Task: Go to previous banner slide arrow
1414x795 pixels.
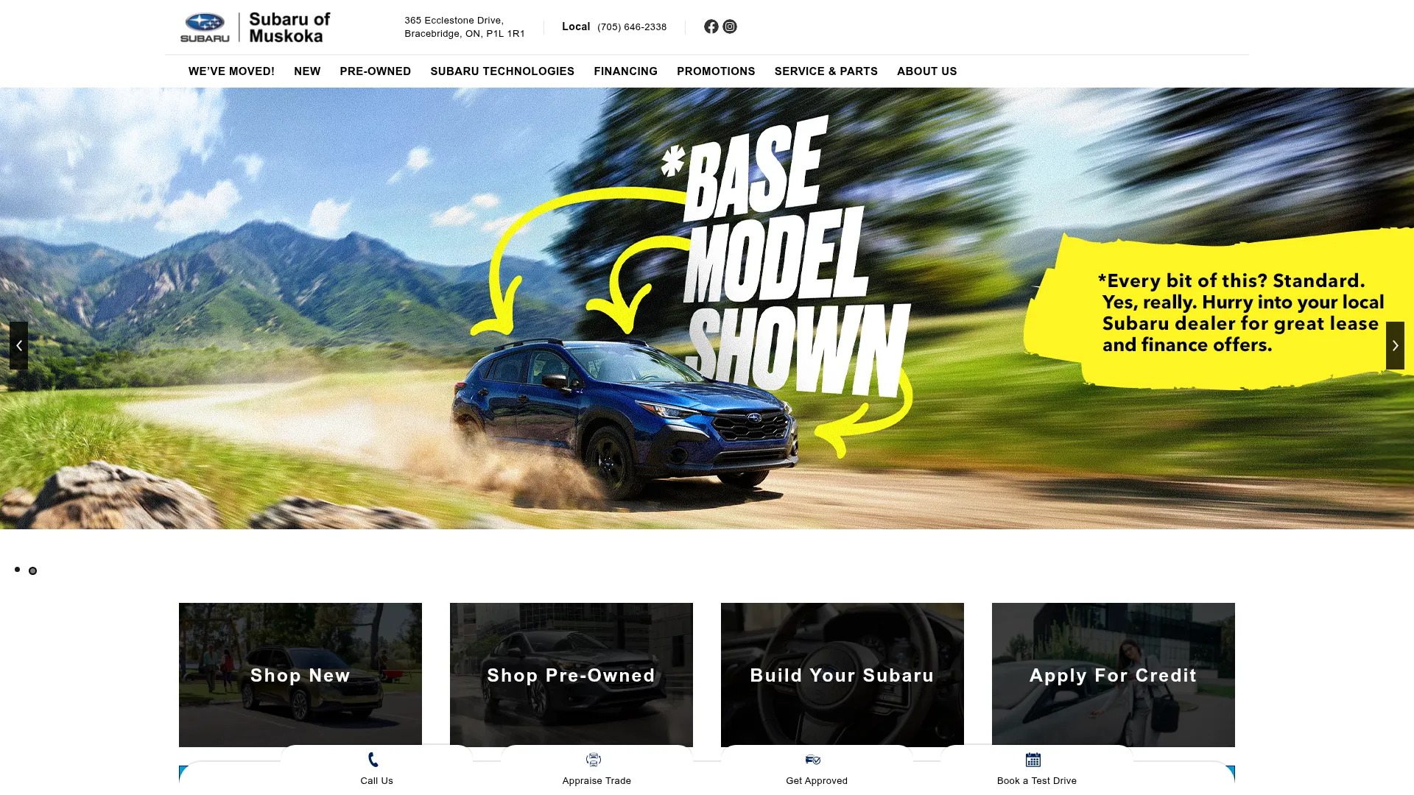Action: coord(18,345)
